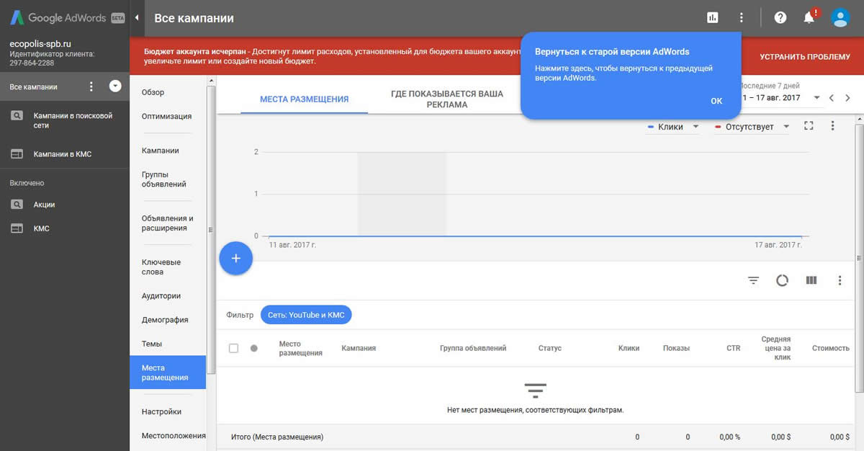864x451 pixels.
Task: Open Объявления и расширения section
Action: tap(168, 223)
